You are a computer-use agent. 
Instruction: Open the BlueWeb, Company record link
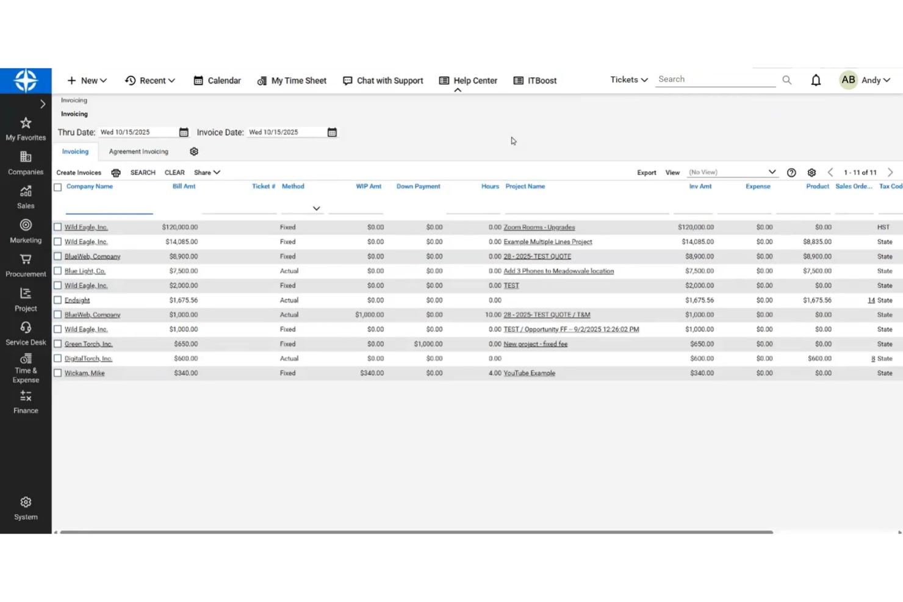[92, 256]
